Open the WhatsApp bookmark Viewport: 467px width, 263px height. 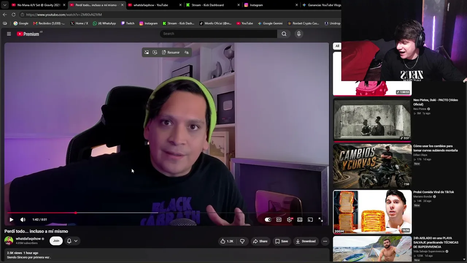(104, 23)
